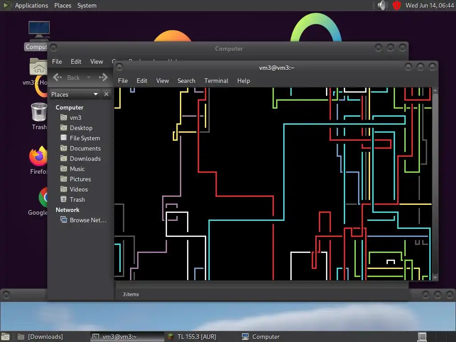
Task: Click the terminal window menu button at the title bar left
Action: (x=119, y=68)
